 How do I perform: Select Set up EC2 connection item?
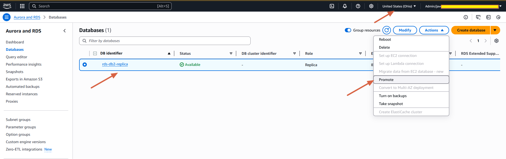click(411, 56)
